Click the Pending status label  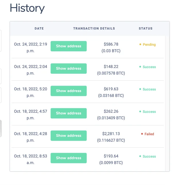pos(149,45)
